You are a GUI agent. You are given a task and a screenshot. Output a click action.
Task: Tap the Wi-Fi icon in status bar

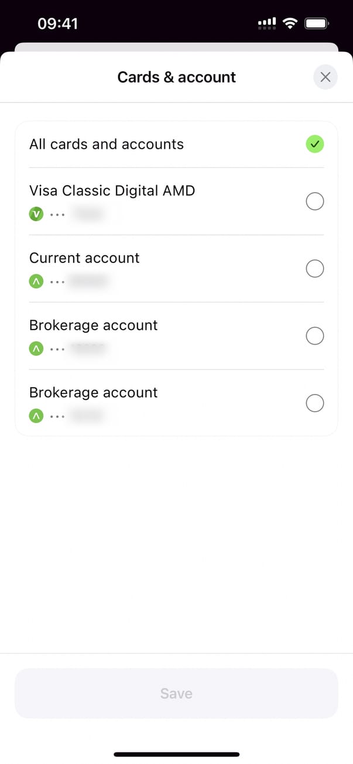290,23
